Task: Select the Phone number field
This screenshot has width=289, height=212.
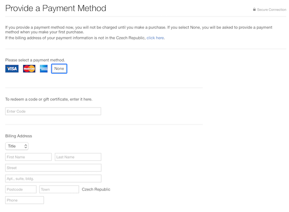Action: 25,200
